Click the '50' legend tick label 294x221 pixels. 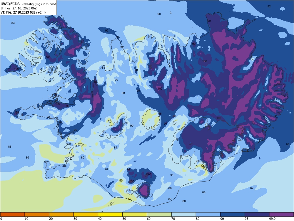124,219
